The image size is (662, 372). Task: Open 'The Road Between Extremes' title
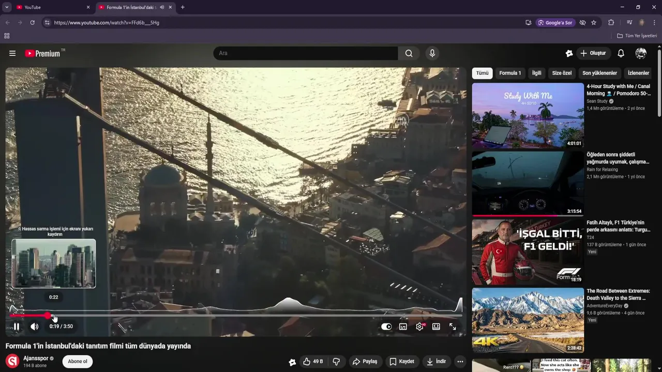click(x=619, y=295)
